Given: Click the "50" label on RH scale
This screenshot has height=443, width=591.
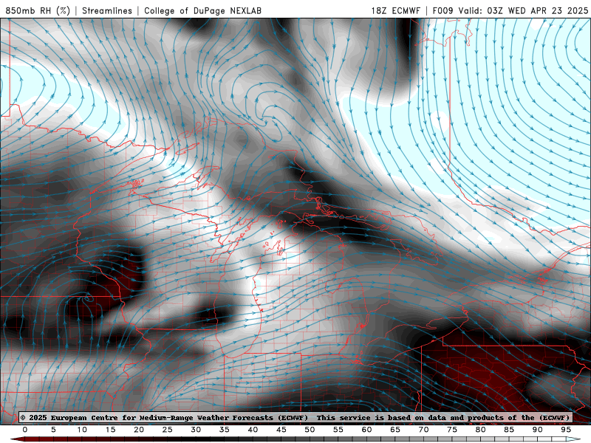Looking at the screenshot, I should click(x=310, y=430).
